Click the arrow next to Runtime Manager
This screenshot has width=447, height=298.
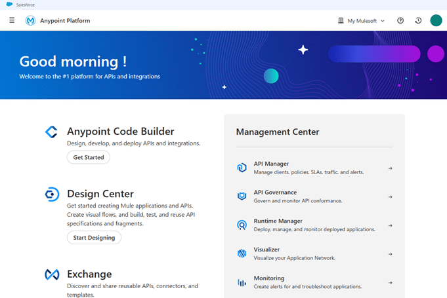click(390, 225)
